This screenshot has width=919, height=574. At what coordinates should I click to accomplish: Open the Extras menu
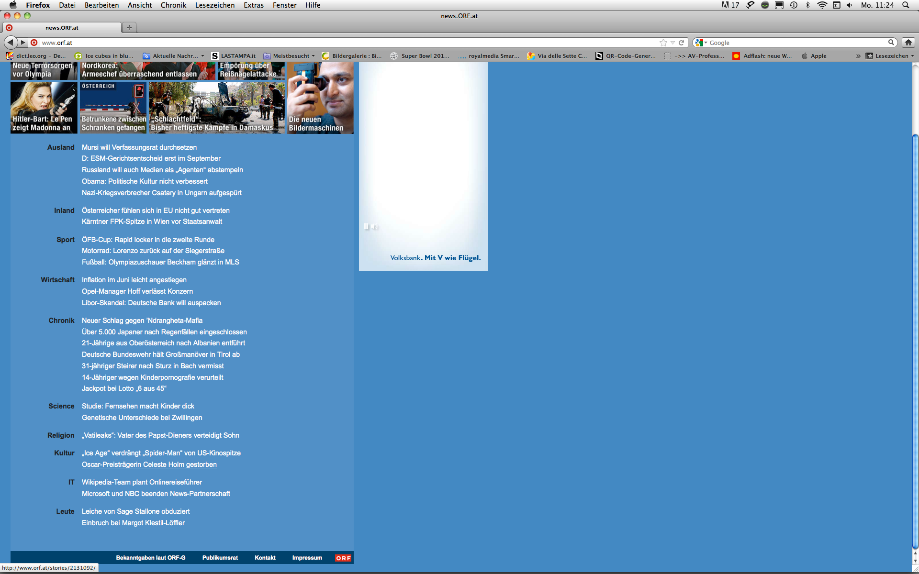pos(254,5)
